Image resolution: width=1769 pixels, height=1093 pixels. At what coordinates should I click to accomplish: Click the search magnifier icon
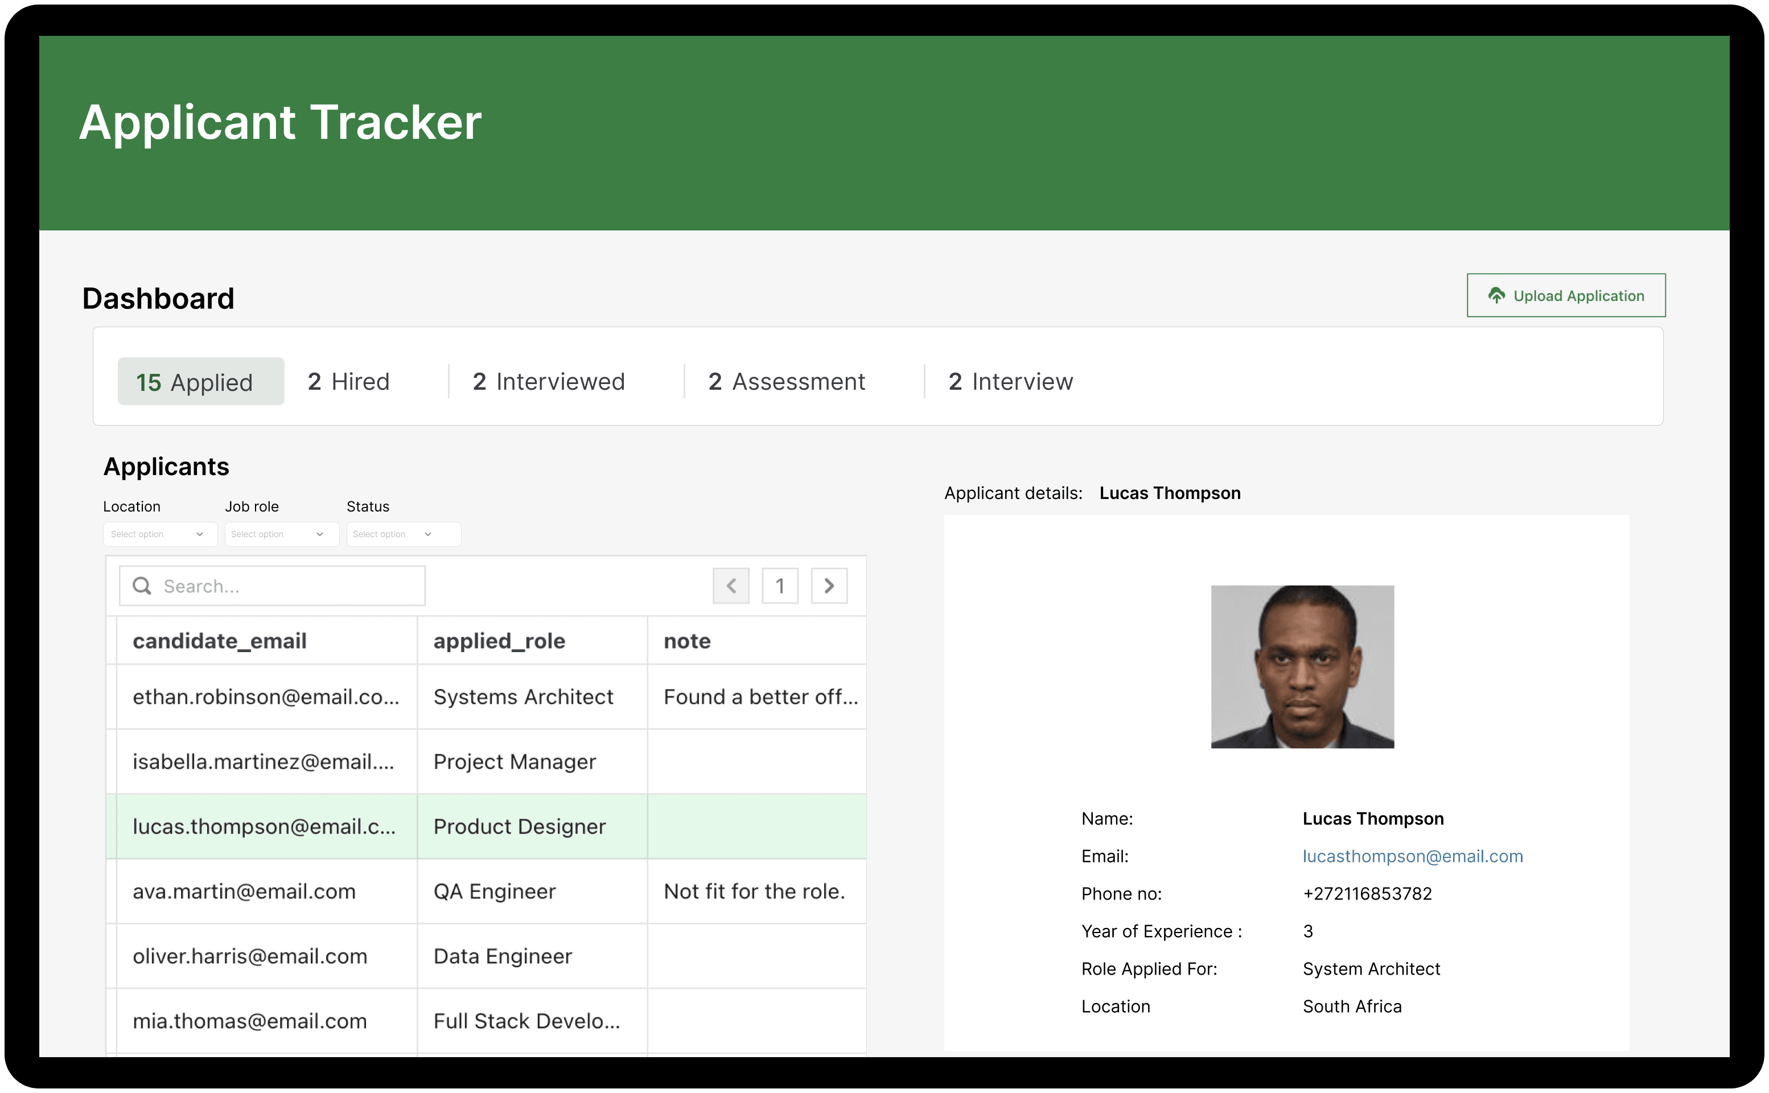[142, 585]
